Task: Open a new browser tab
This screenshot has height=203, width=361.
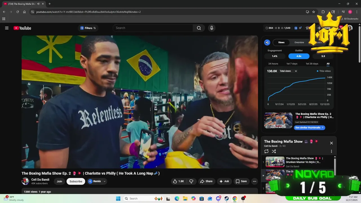Action: click(x=50, y=4)
